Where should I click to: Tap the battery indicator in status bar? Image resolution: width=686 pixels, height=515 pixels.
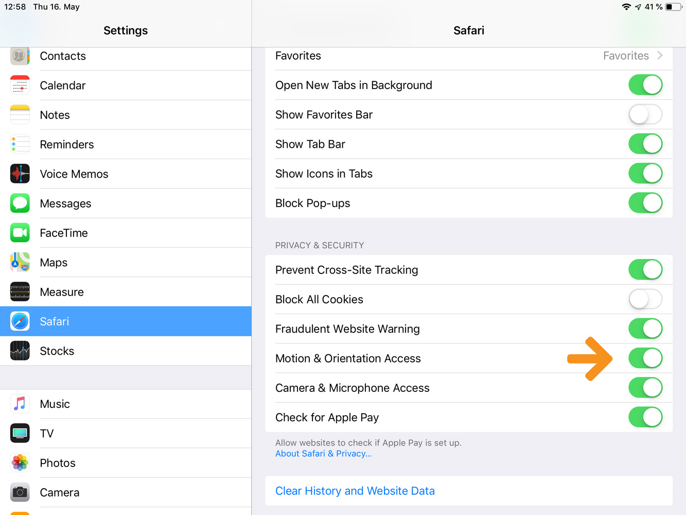[x=673, y=7]
